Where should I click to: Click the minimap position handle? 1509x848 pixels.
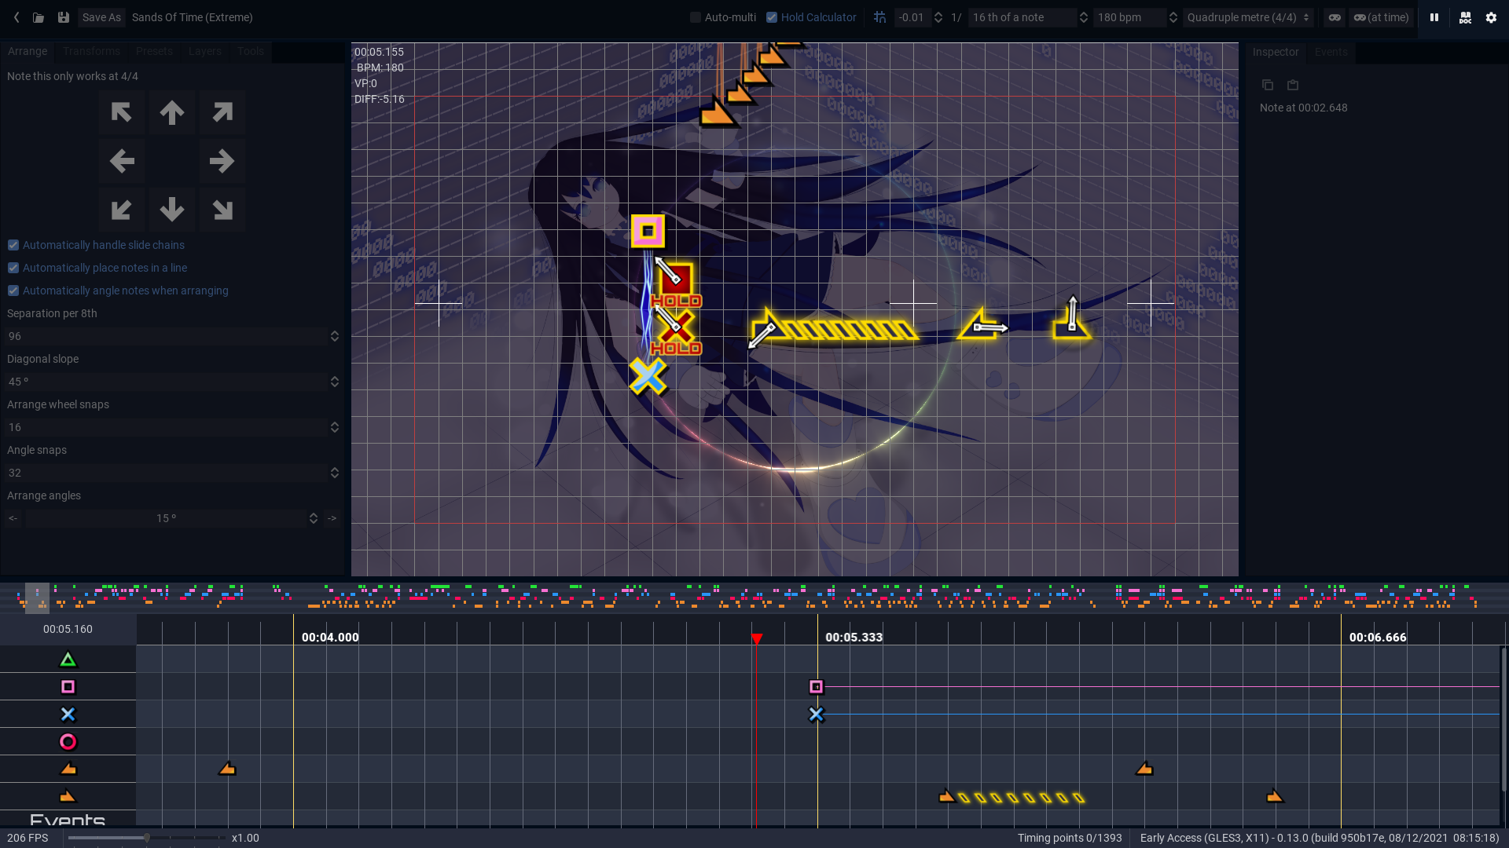[37, 598]
